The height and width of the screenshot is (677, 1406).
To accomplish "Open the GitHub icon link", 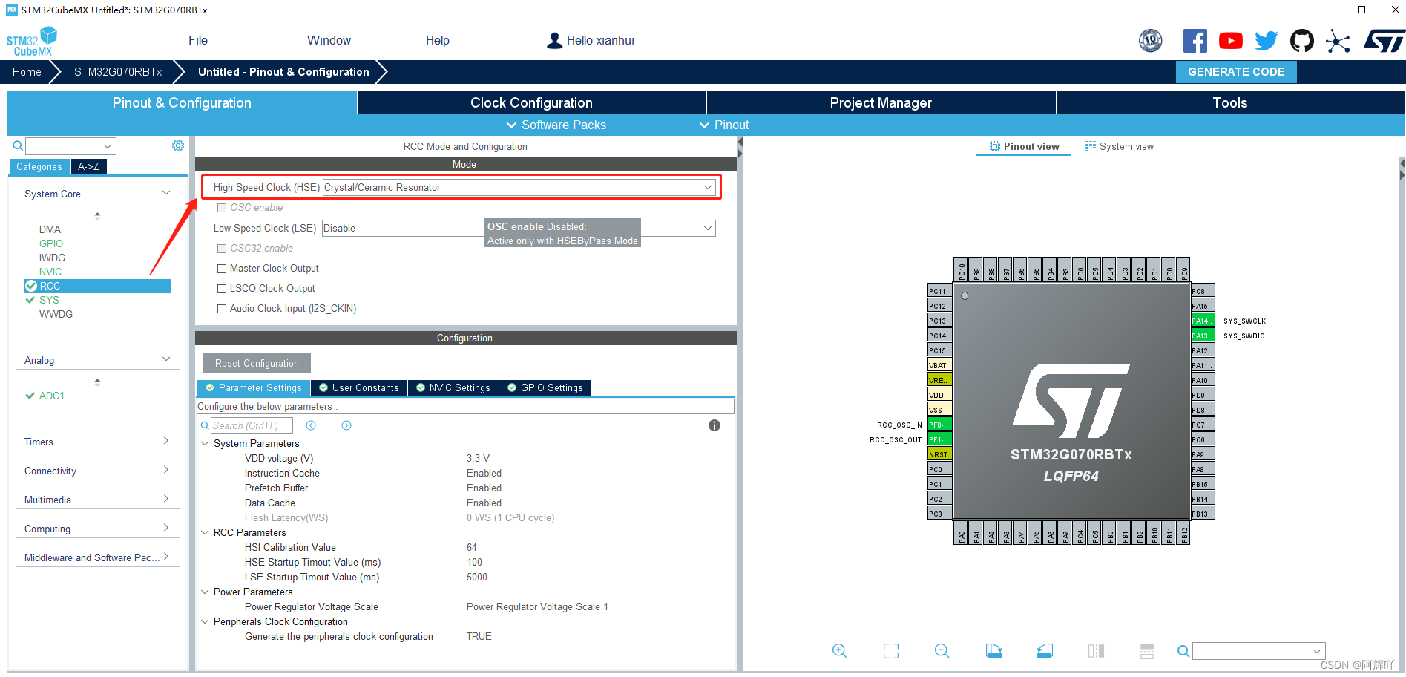I will coord(1301,41).
